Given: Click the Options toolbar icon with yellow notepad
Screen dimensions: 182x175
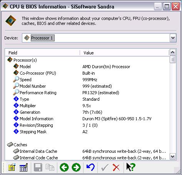Looking at the screenshot, I should (x=12, y=167).
